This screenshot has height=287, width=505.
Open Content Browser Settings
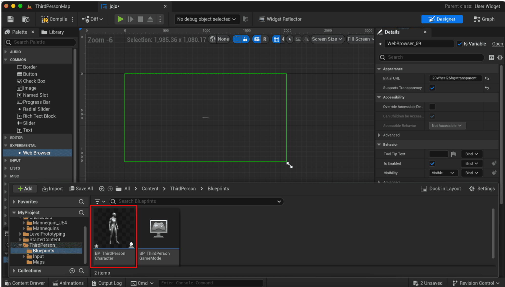(x=482, y=189)
